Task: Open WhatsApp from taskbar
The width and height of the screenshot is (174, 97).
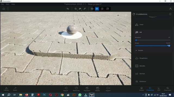Action: pos(80,95)
